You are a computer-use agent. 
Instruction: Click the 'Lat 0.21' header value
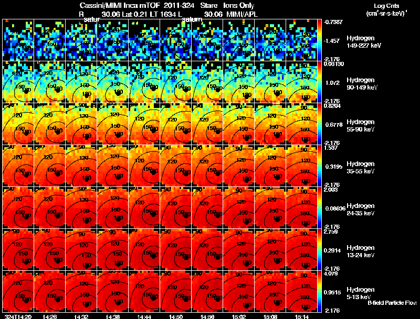click(135, 14)
